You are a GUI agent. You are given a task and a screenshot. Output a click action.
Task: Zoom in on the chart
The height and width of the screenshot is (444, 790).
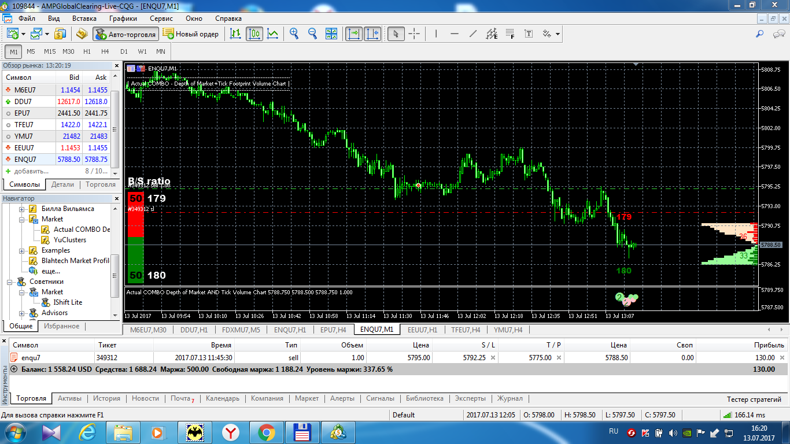pos(294,34)
